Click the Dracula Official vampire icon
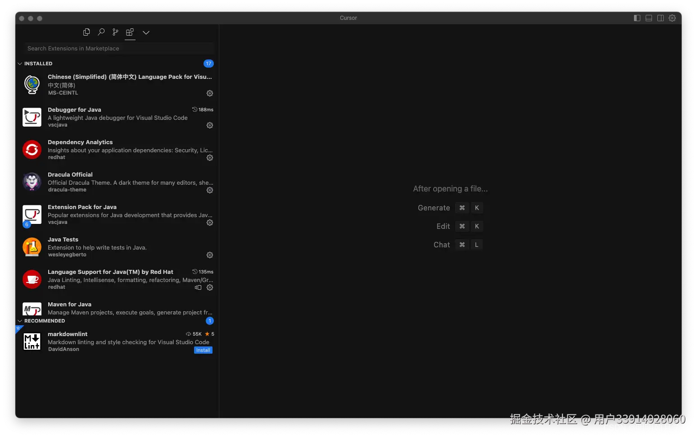This screenshot has width=697, height=437. (x=32, y=182)
